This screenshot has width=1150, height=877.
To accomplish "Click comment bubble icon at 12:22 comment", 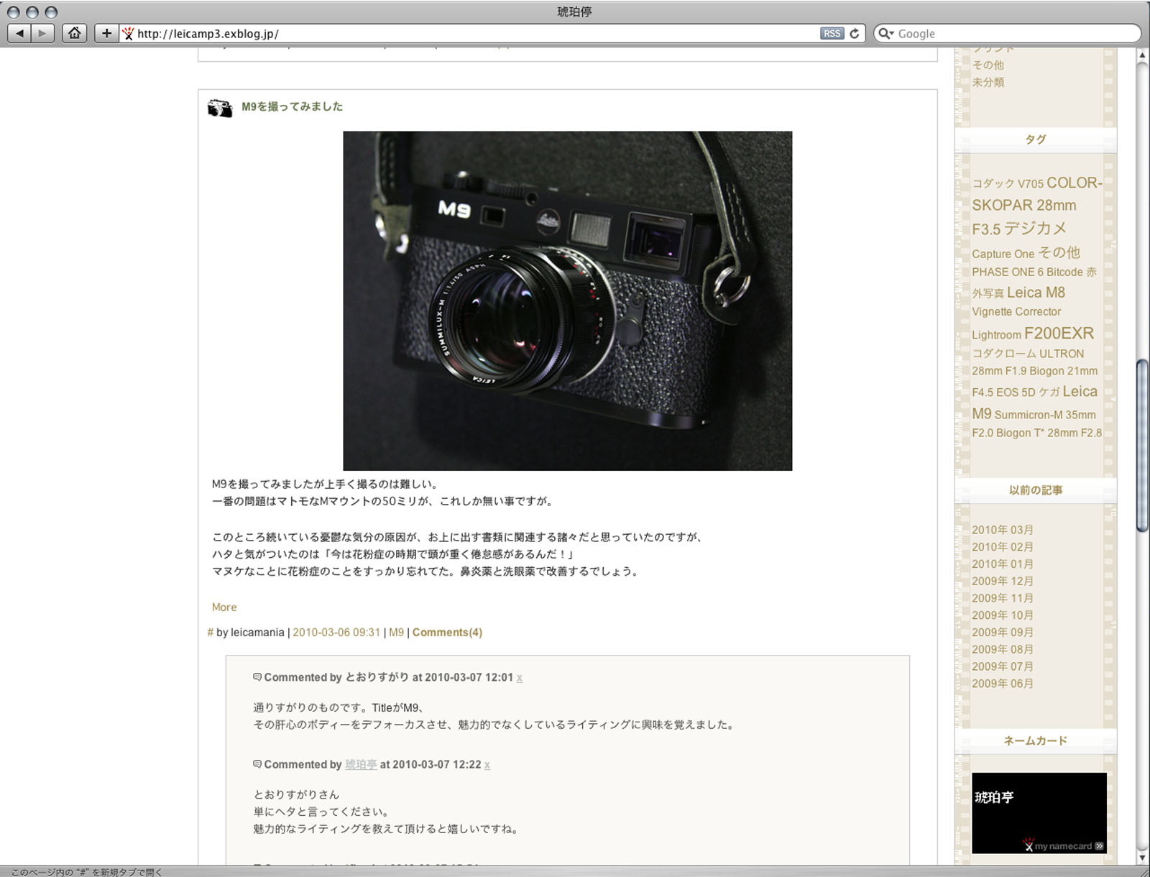I will (x=257, y=764).
